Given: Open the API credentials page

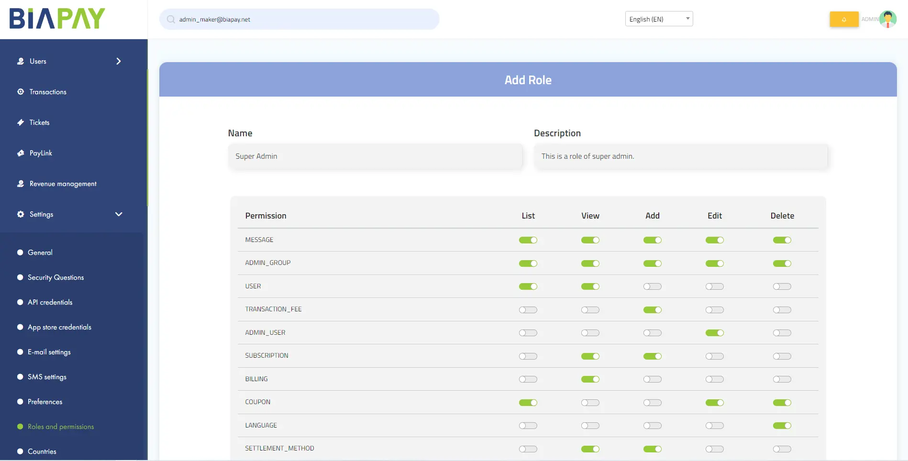Looking at the screenshot, I should [50, 302].
